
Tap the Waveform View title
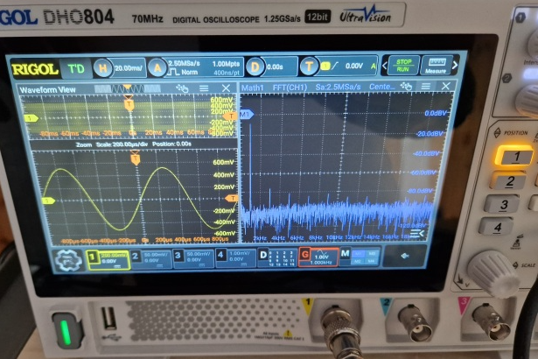(x=47, y=90)
